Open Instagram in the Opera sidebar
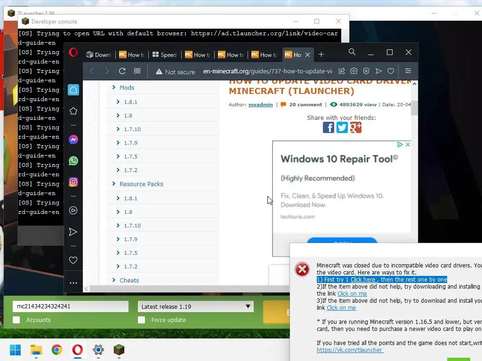The image size is (482, 361). pos(73,182)
